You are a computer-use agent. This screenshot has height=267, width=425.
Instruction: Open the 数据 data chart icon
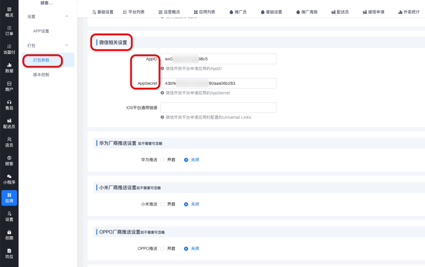(x=9, y=68)
